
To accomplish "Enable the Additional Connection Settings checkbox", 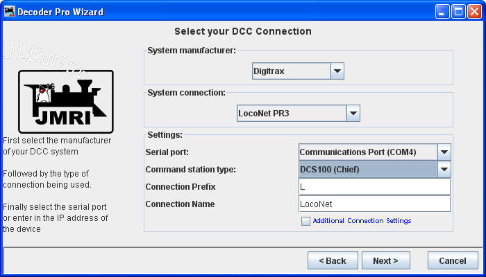I will (x=305, y=221).
